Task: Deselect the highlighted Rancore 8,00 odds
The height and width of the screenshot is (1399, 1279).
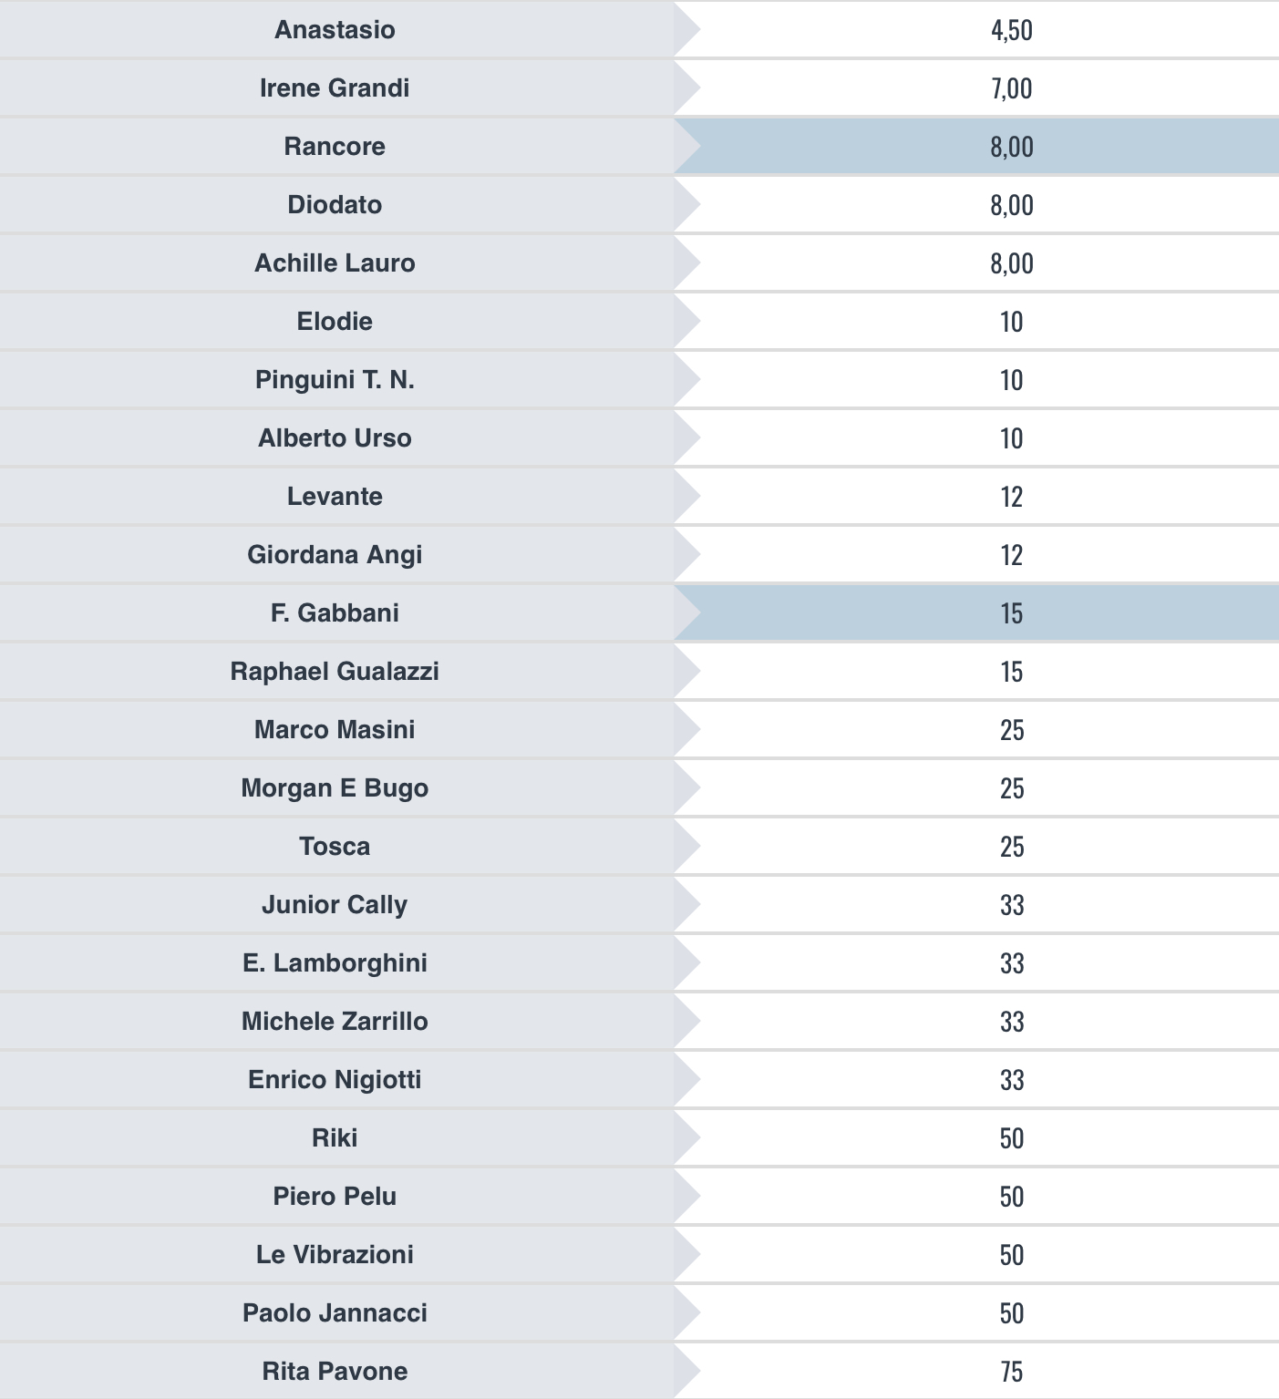Action: pos(1011,147)
